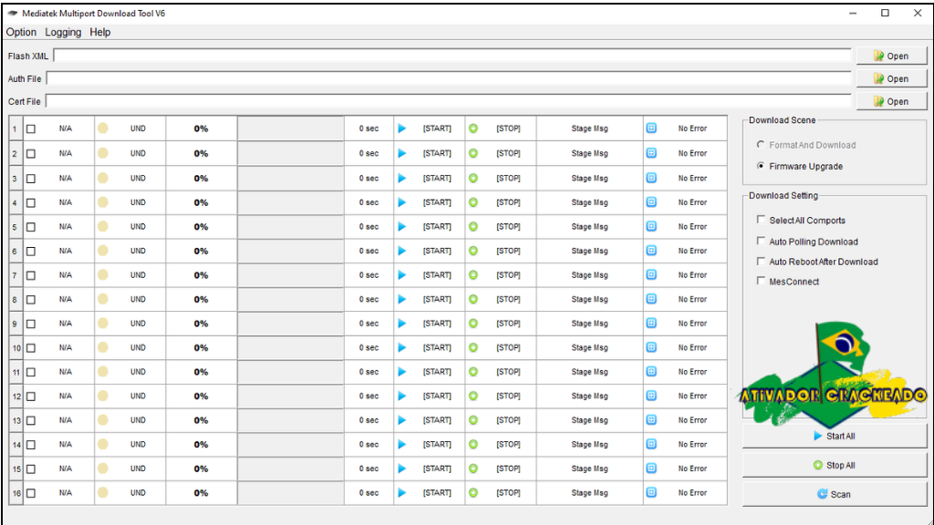Enable Auto Polling Download
This screenshot has width=934, height=525.
pyautogui.click(x=761, y=241)
